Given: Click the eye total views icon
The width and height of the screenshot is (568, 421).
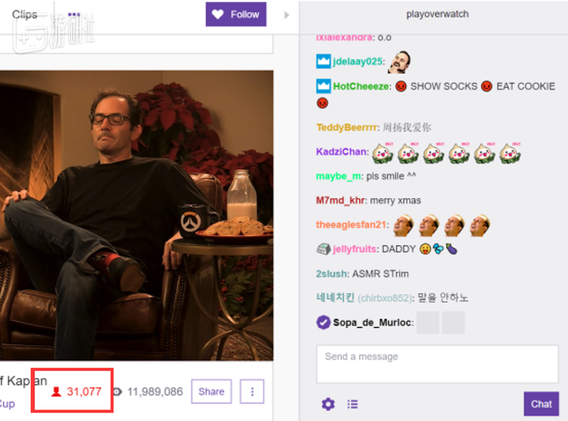Looking at the screenshot, I should pos(117,392).
